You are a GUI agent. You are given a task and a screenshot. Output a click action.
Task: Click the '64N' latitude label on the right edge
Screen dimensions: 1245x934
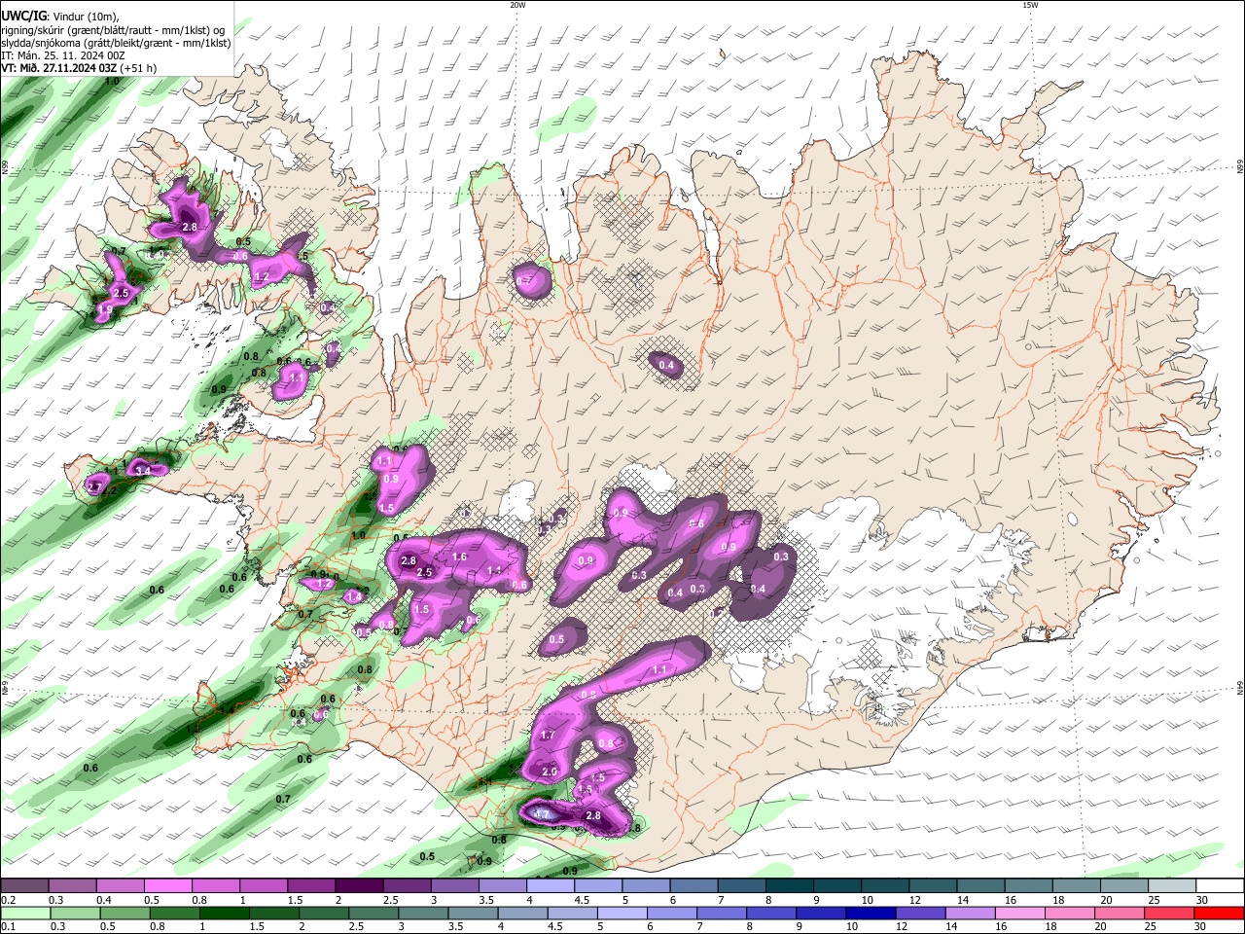[1240, 687]
